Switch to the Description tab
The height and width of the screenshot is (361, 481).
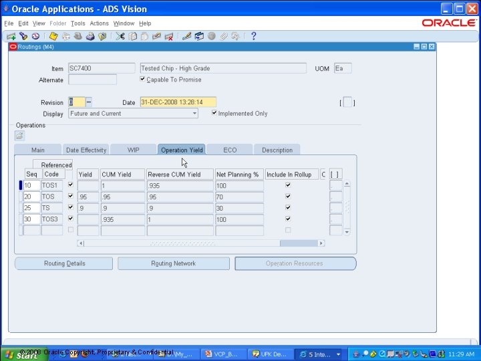click(x=277, y=150)
